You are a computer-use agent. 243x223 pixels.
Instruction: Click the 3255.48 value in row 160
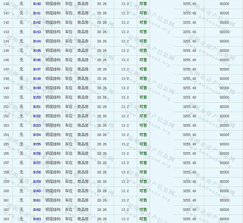189,191
